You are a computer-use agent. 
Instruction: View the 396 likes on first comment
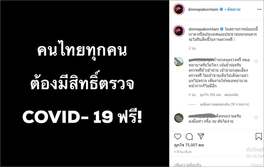click(210, 95)
